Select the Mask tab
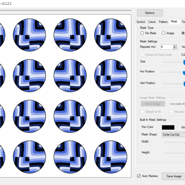This screenshot has height=185, width=185. click(174, 21)
